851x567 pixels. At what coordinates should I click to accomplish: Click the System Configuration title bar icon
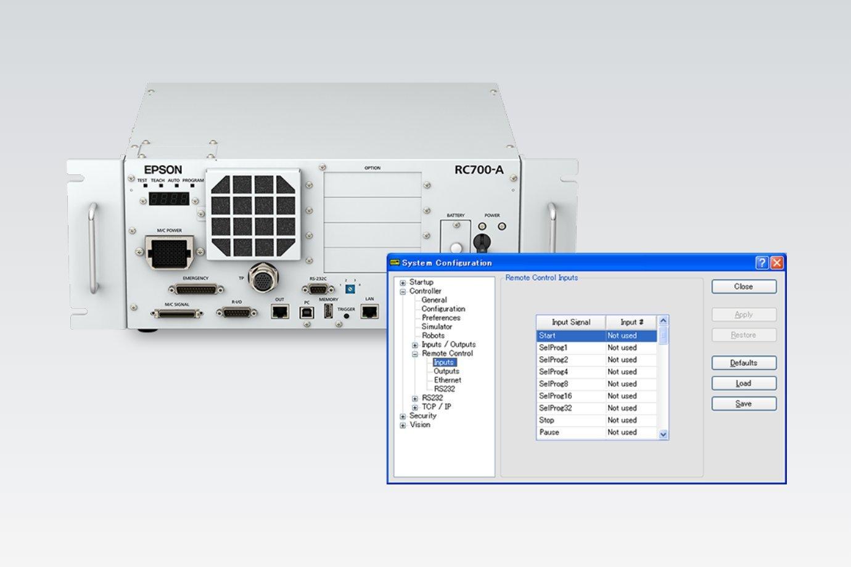click(395, 263)
